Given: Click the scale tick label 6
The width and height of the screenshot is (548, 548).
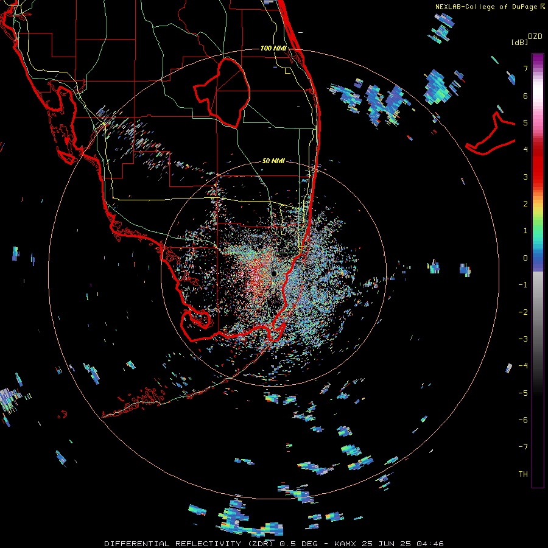Looking at the screenshot, I should 525,96.
